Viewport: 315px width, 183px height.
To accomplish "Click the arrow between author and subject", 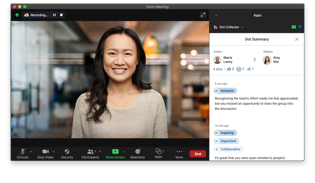I will [x=254, y=60].
